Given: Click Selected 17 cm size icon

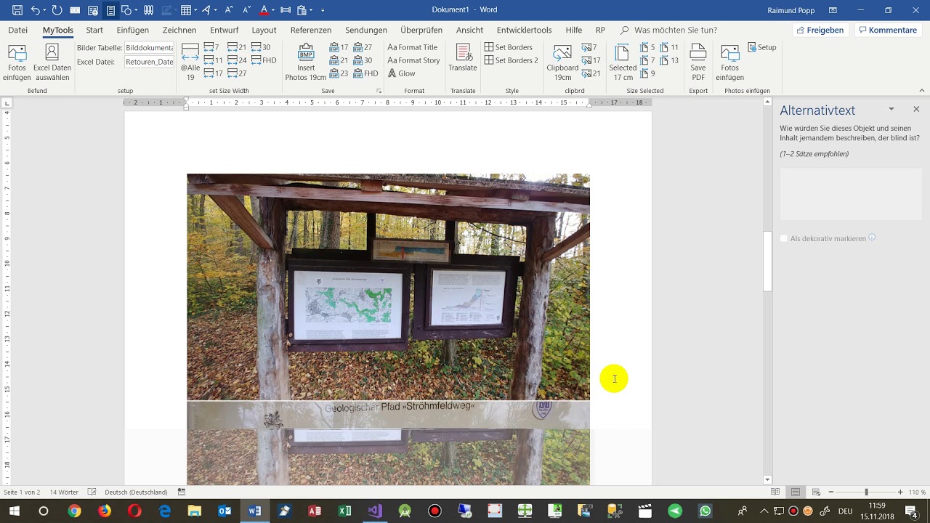Looking at the screenshot, I should [623, 62].
